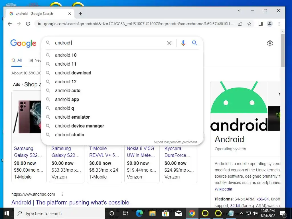Share this page icon in address bar
Viewport: 292px width, 219px height.
tap(240, 24)
